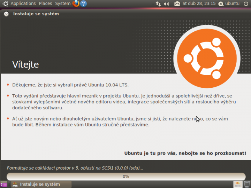The height and width of the screenshot is (188, 251).
Task: Click the large orange Ubuntu logo
Action: point(207,58)
